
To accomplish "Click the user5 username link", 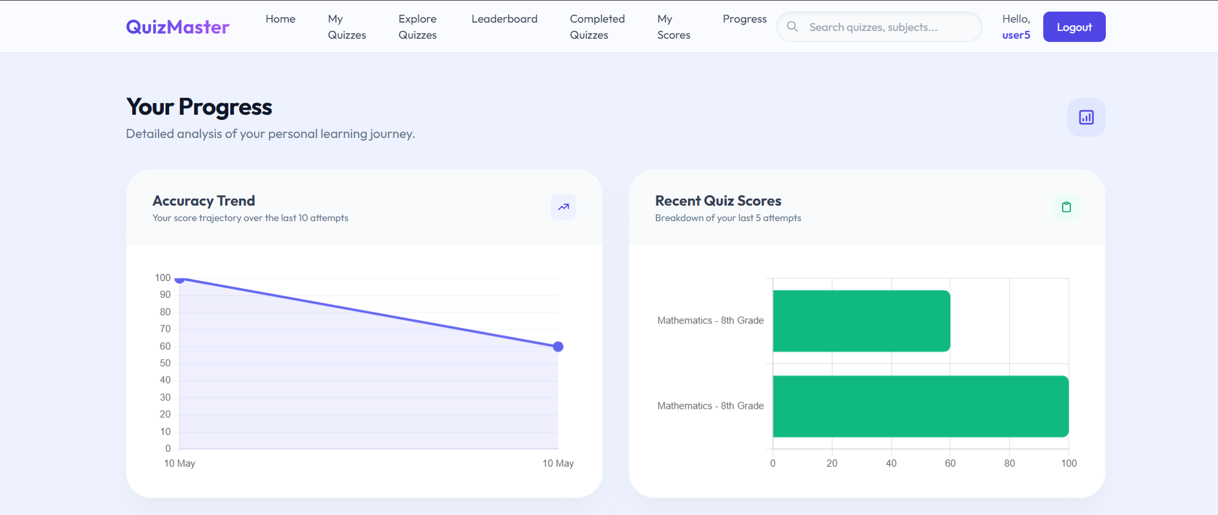I will (1016, 35).
